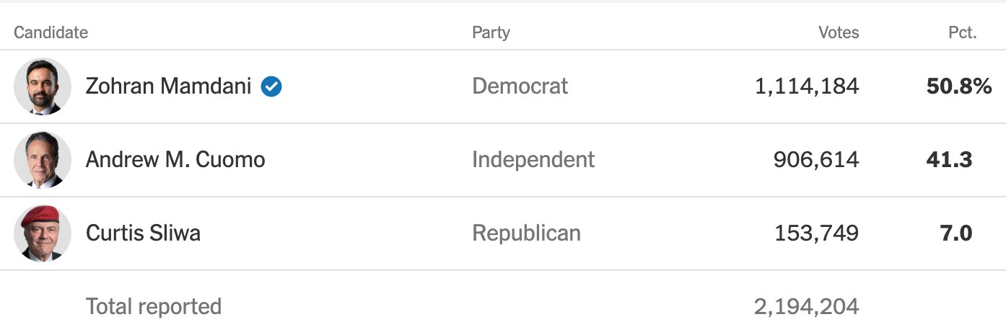This screenshot has width=1006, height=335.
Task: Select the Curtis Sliwa candidate name
Action: click(x=143, y=233)
